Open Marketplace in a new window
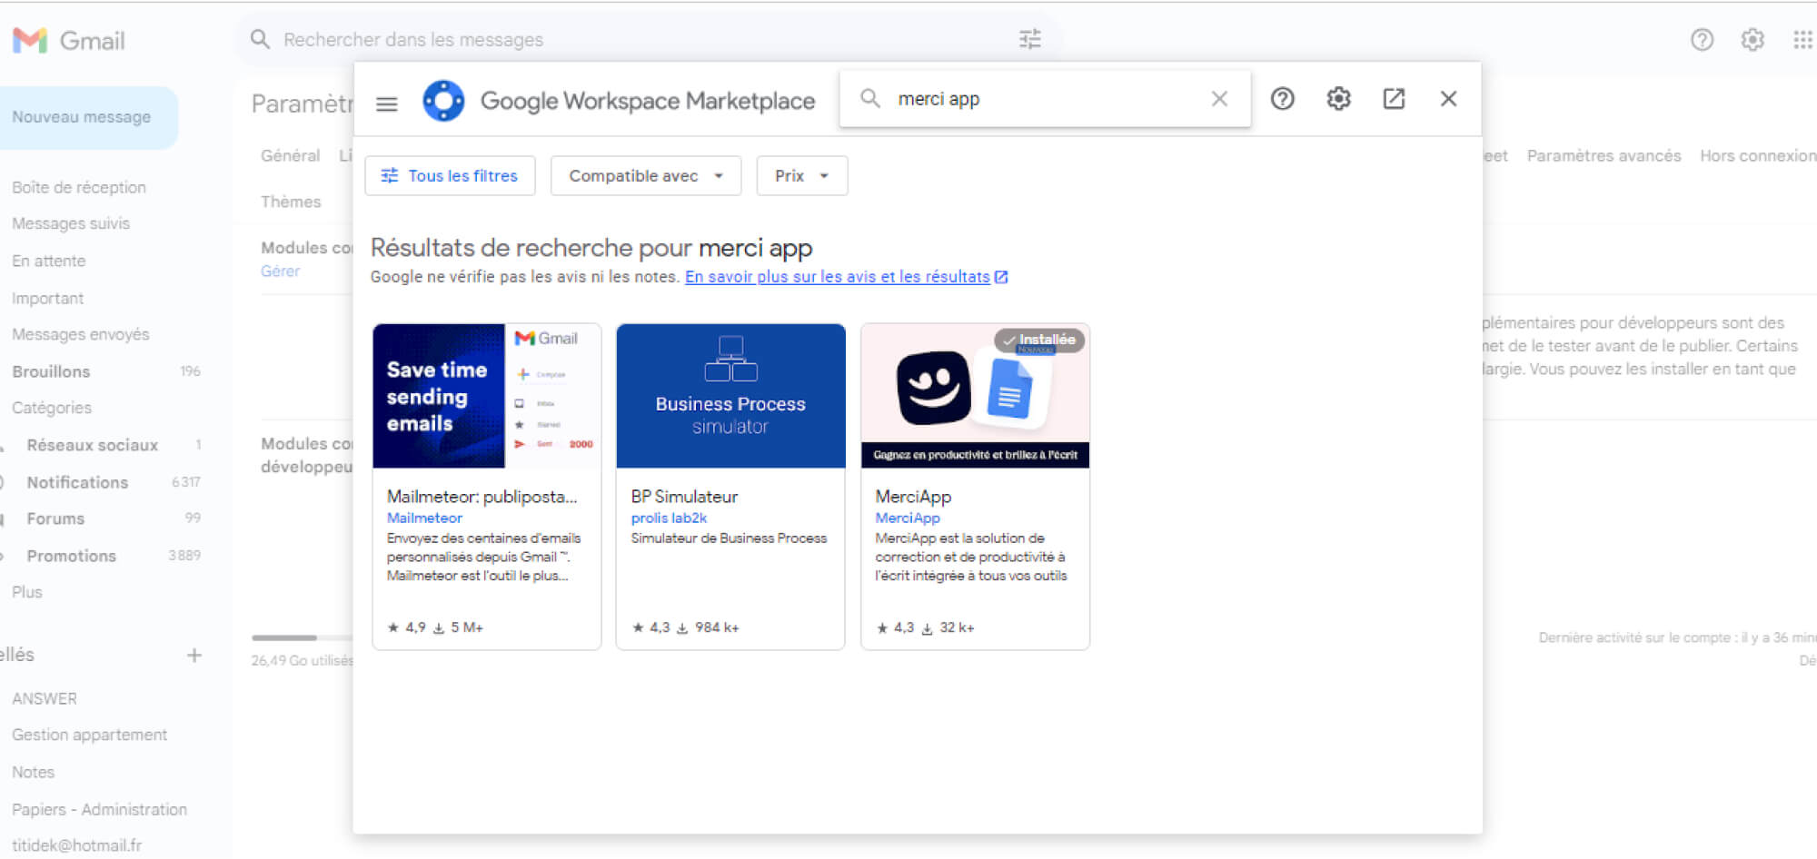Screen dimensions: 1817x859 [x=1394, y=98]
